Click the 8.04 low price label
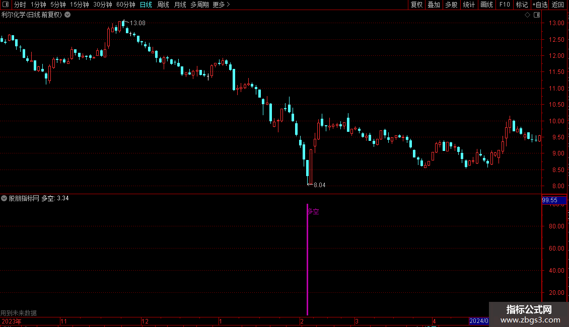The height and width of the screenshot is (327, 569). [x=319, y=185]
